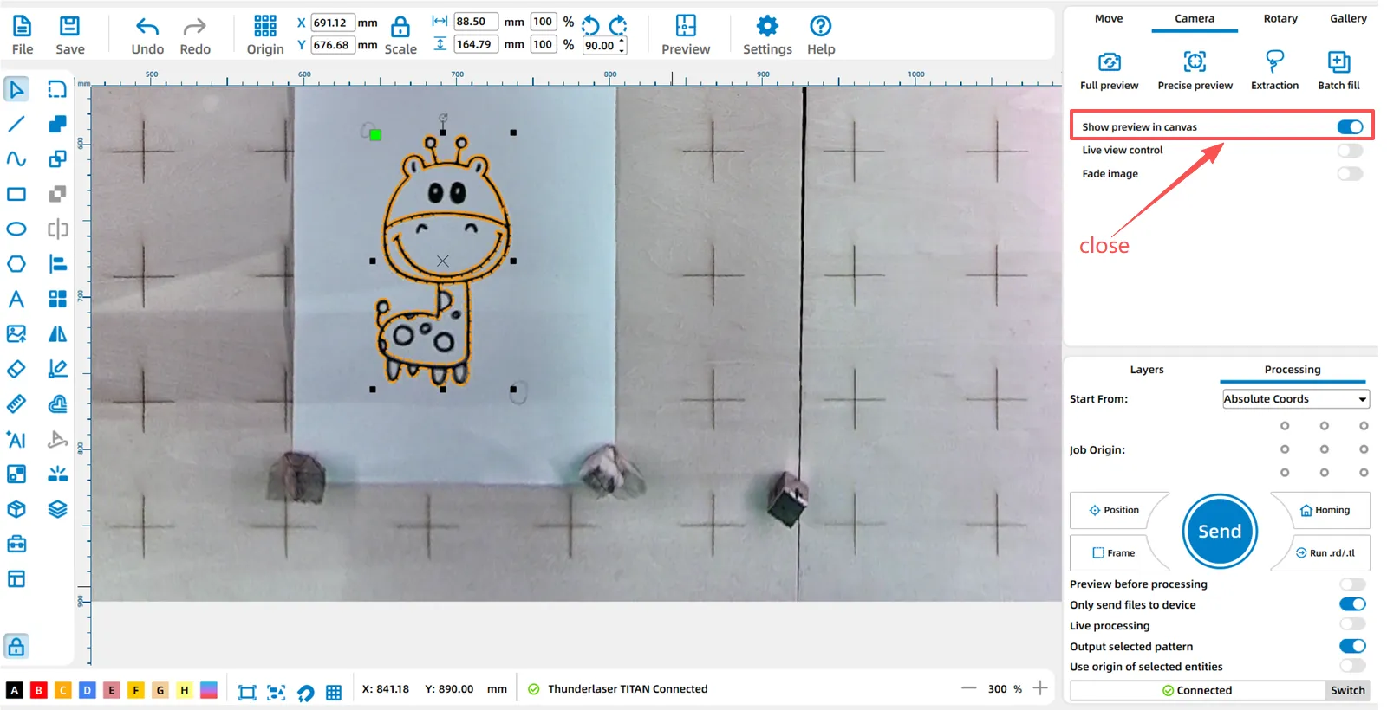Click the Origin grid icon
This screenshot has width=1387, height=710.
(265, 26)
